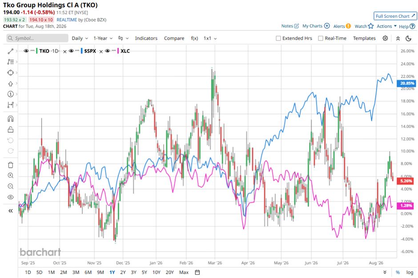
Task: Select the measurement range tool
Action: pos(10,105)
